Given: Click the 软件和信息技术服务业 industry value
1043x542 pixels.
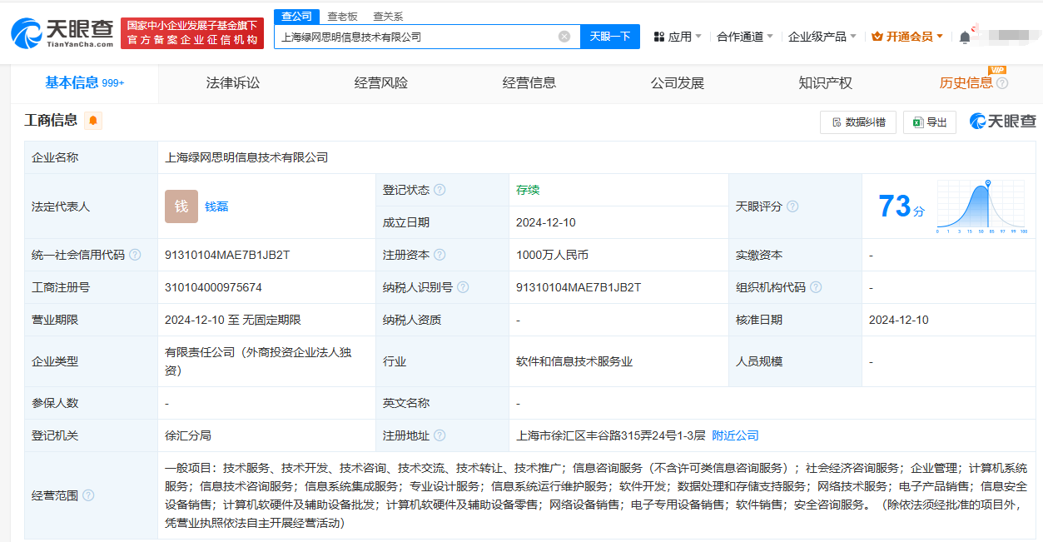Looking at the screenshot, I should (574, 361).
